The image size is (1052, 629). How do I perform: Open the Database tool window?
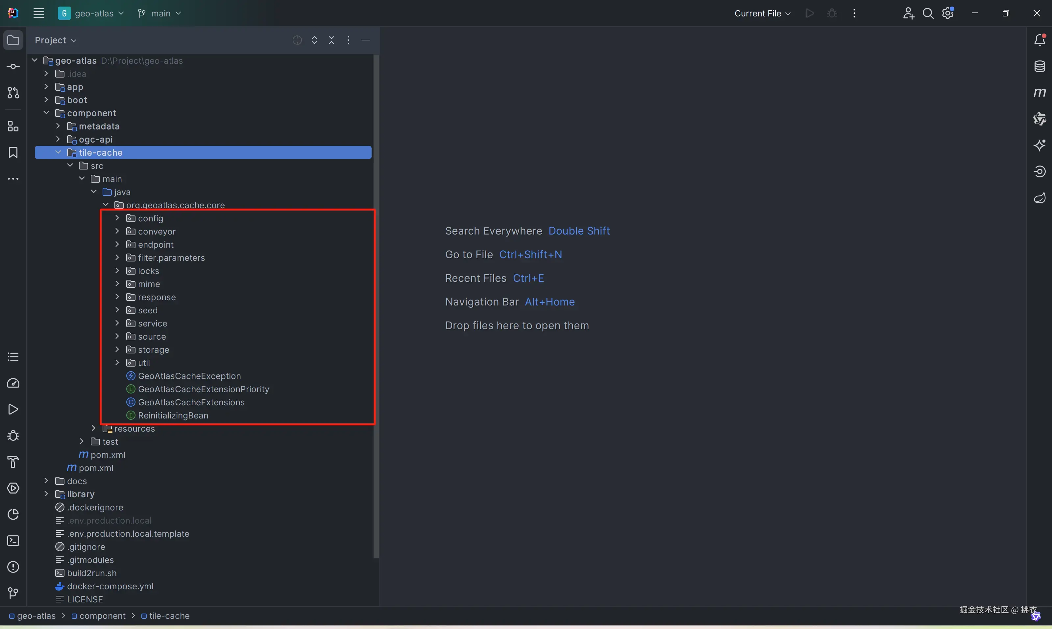pos(1039,67)
